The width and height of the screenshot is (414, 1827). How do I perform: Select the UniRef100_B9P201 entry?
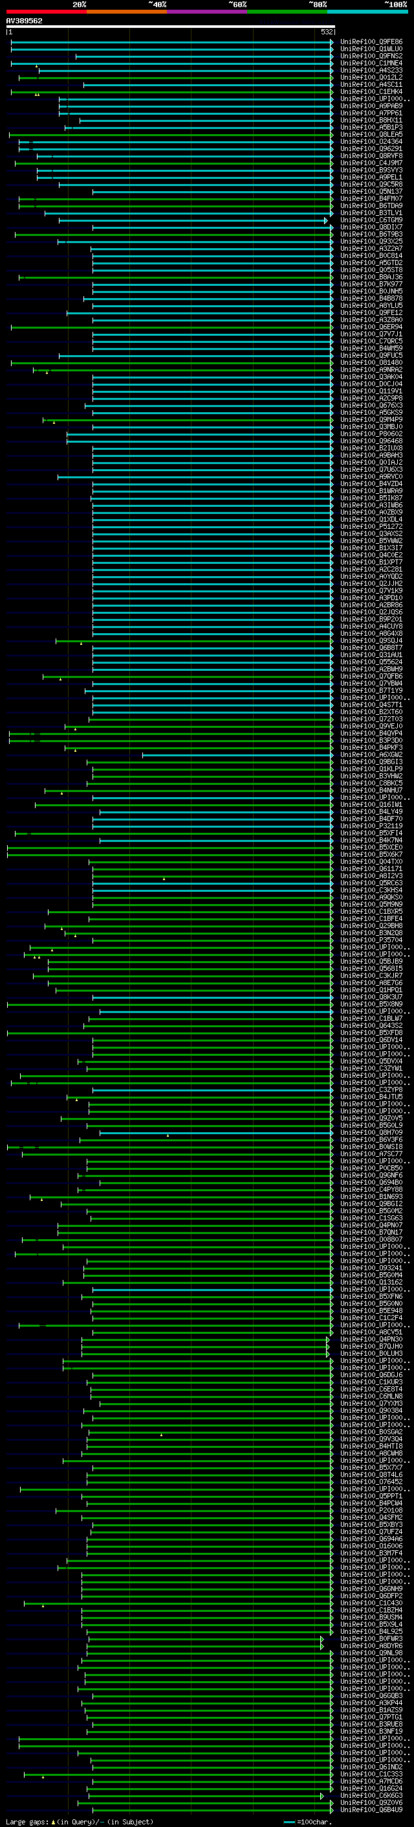(371, 619)
